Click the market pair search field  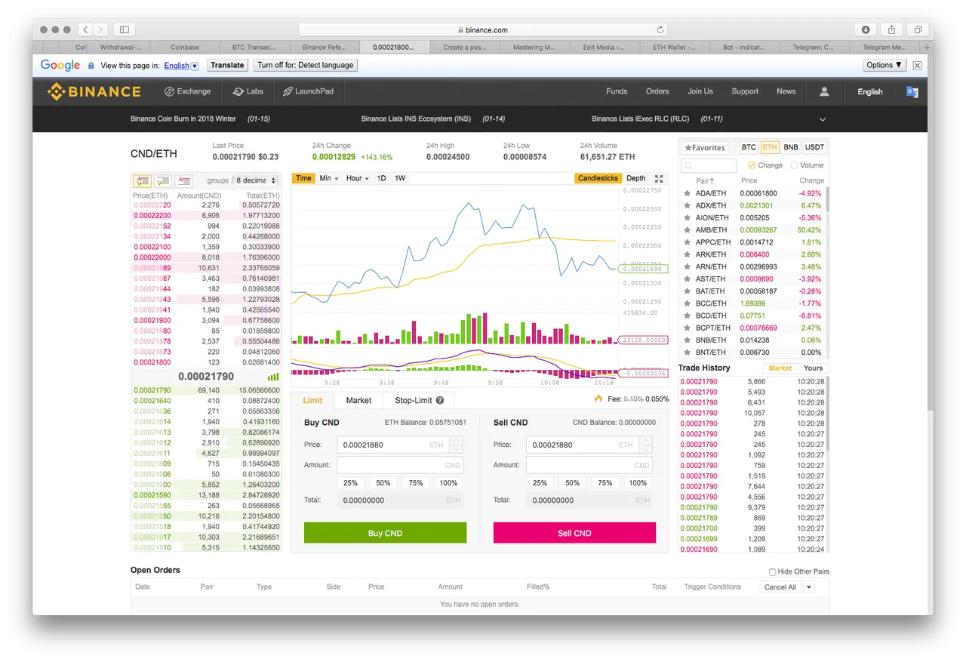[x=709, y=165]
